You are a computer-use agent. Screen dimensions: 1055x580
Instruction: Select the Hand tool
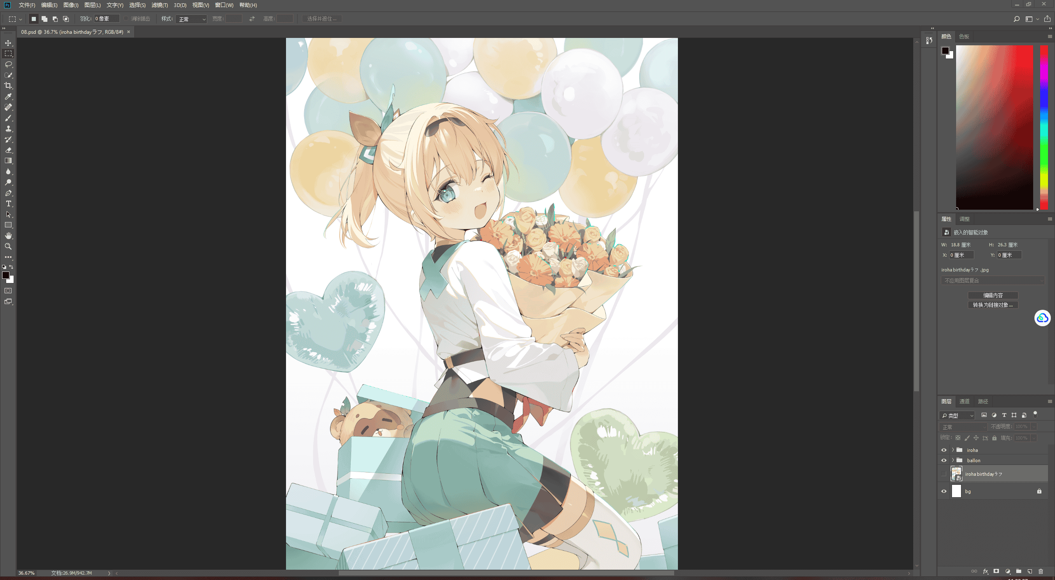coord(8,236)
